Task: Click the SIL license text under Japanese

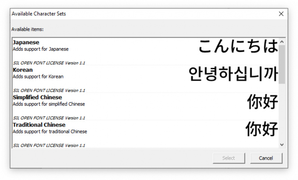Action: [49, 63]
